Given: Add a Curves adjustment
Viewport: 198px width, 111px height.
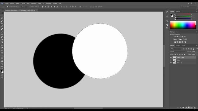Looking at the screenshot, I should (x=180, y=37).
